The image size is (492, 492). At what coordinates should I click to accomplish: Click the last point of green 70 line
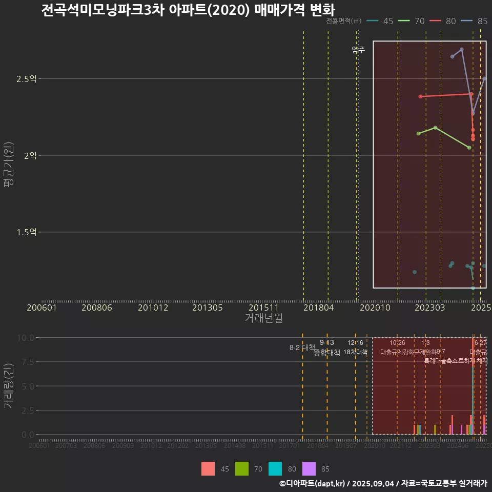coord(469,148)
